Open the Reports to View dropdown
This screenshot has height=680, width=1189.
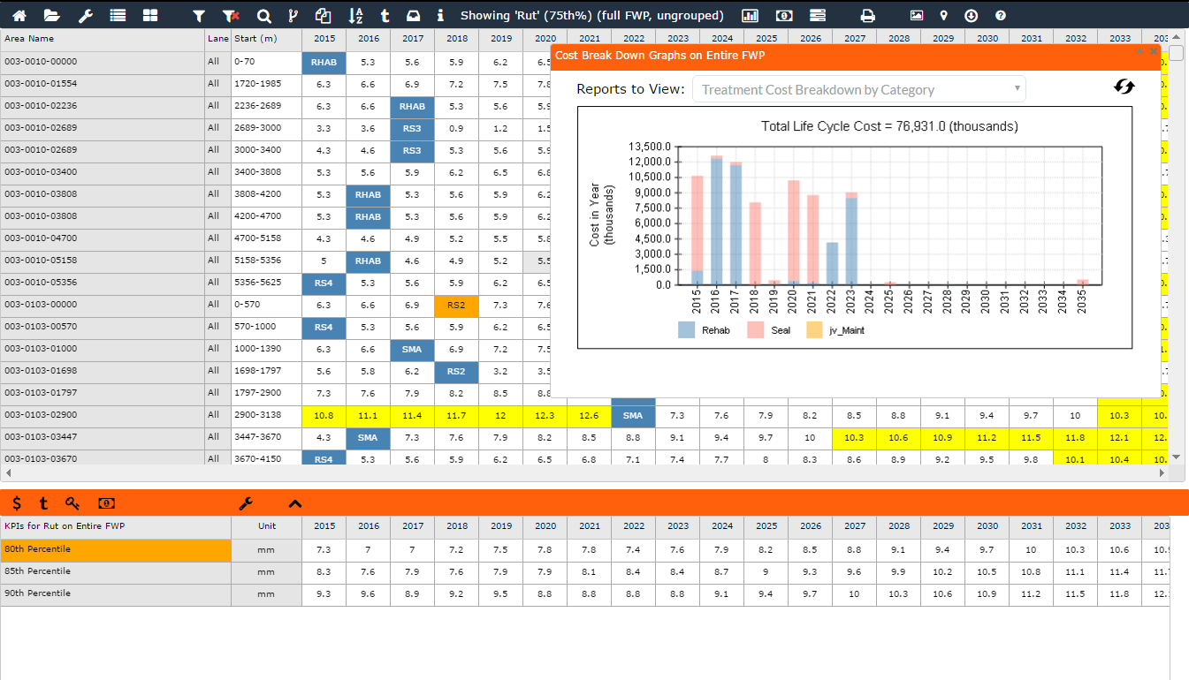858,89
